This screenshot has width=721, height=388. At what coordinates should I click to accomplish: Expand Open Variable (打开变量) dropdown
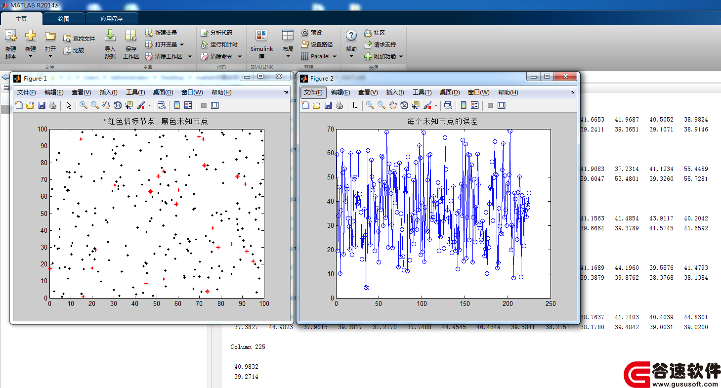click(x=182, y=44)
